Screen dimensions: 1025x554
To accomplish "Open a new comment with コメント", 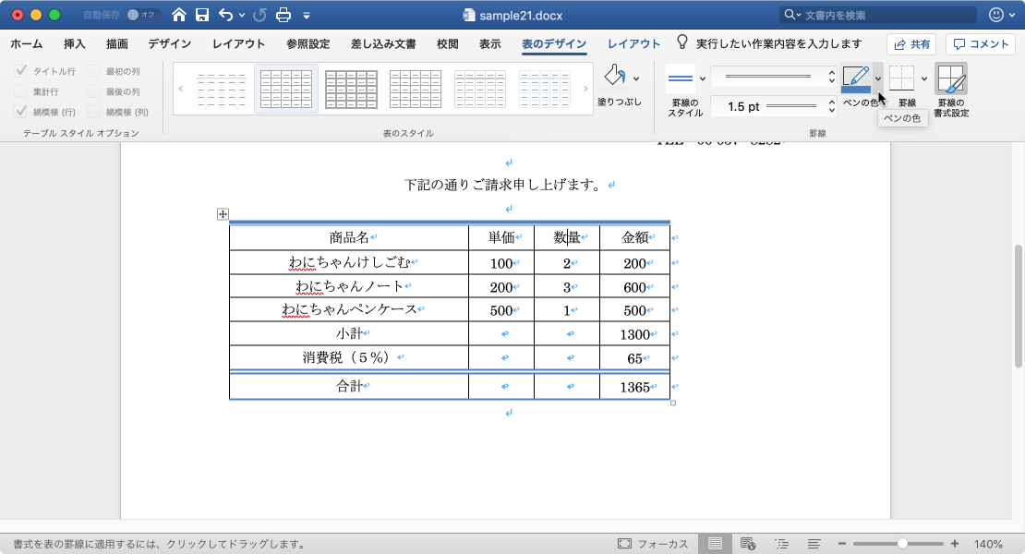I will (x=979, y=43).
